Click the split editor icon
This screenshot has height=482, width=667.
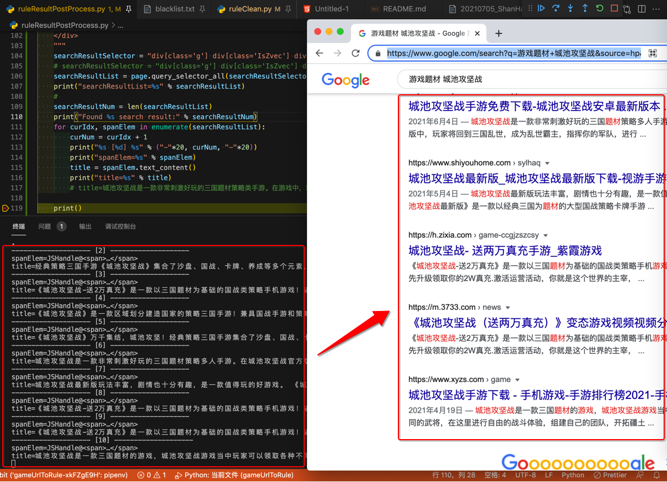(x=642, y=9)
